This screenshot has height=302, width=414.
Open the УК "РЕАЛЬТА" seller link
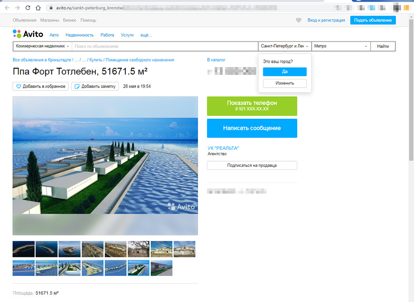click(x=223, y=148)
